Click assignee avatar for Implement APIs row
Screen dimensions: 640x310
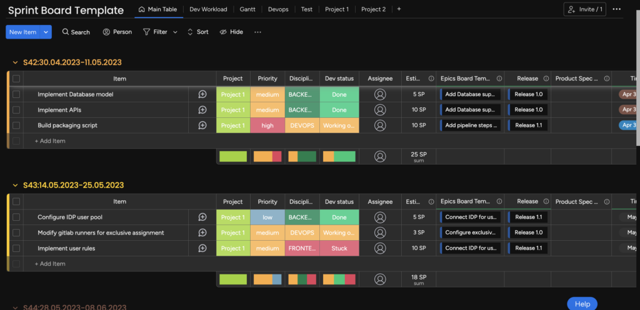[x=380, y=110]
